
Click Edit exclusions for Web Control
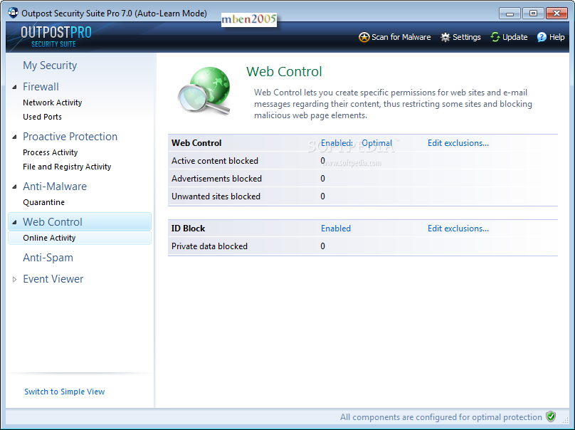click(x=458, y=143)
